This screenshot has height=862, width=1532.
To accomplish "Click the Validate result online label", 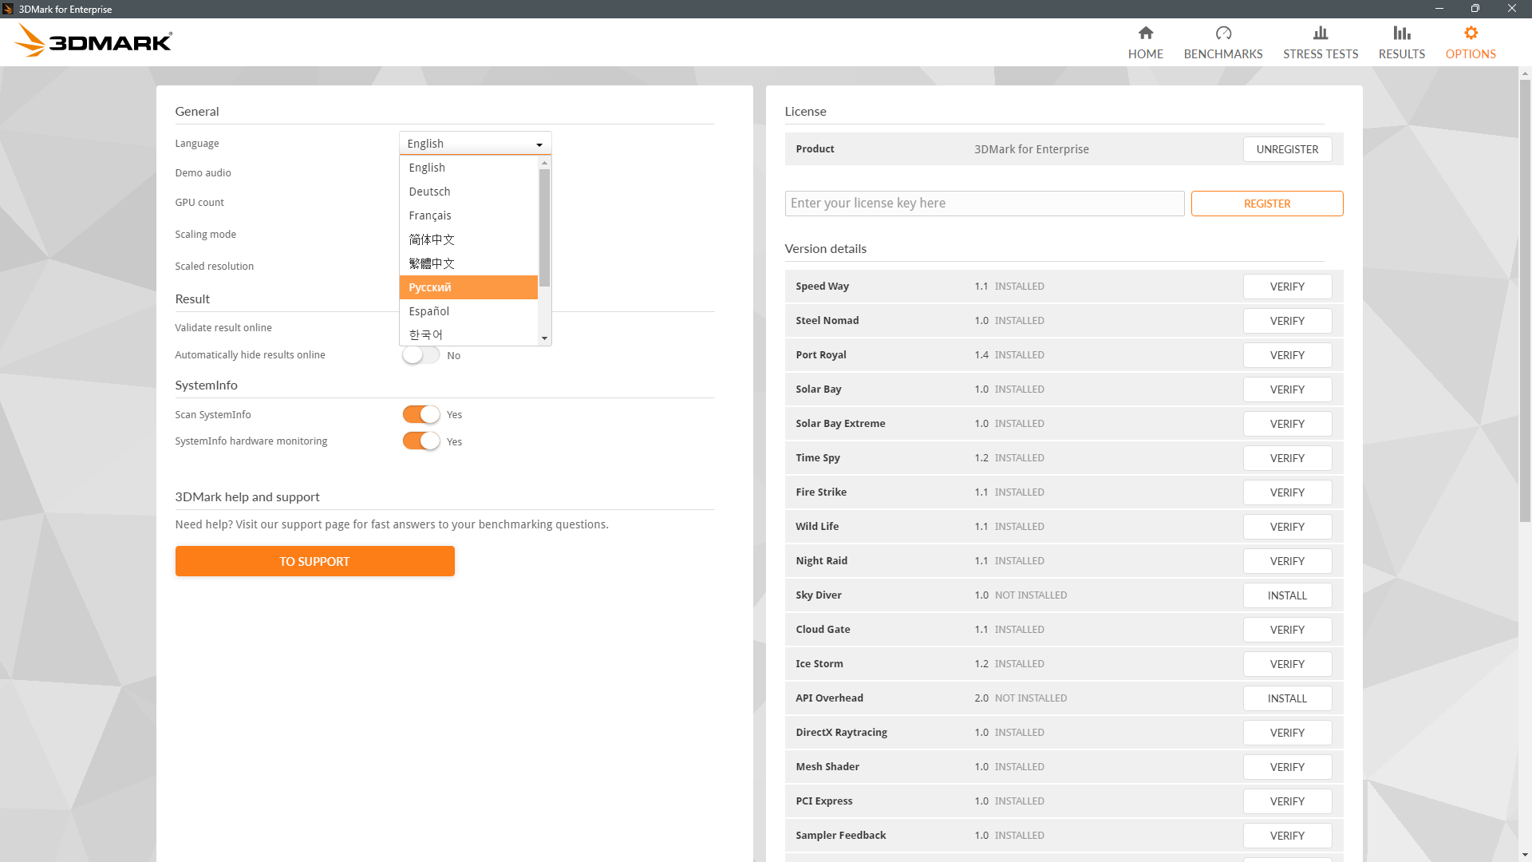I will pyautogui.click(x=223, y=328).
